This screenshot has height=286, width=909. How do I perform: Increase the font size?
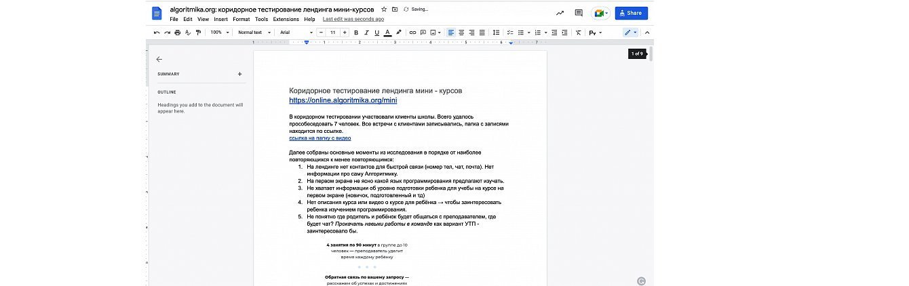click(x=345, y=33)
